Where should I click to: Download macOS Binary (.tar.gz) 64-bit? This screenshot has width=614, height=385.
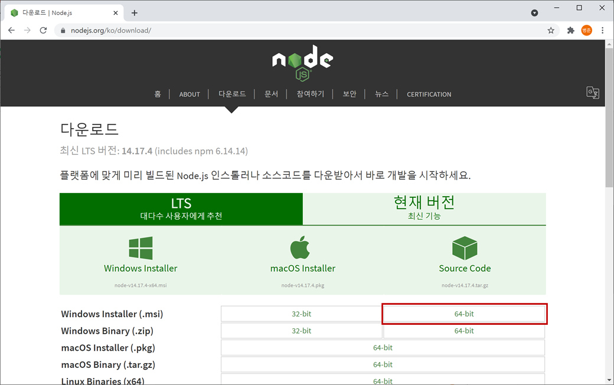click(x=383, y=364)
